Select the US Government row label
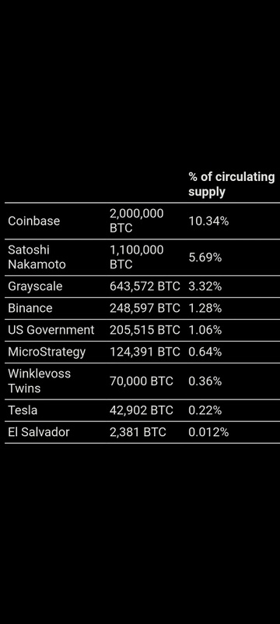Image resolution: width=280 pixels, height=624 pixels. click(x=51, y=330)
